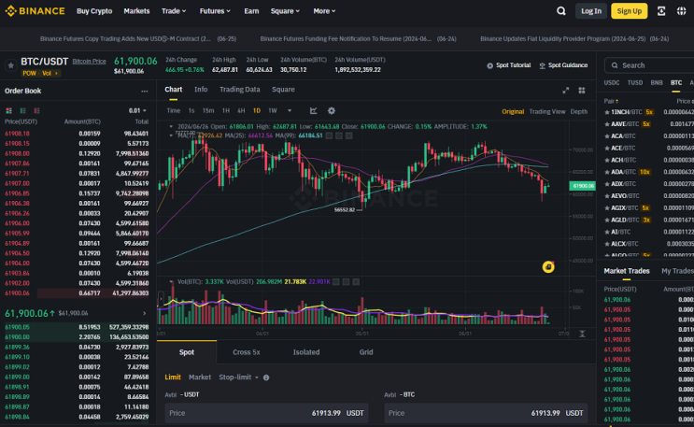Collapse the Vol(BTC) indicator legend arrow
Viewport: 694px width, 427px height.
coord(171,282)
